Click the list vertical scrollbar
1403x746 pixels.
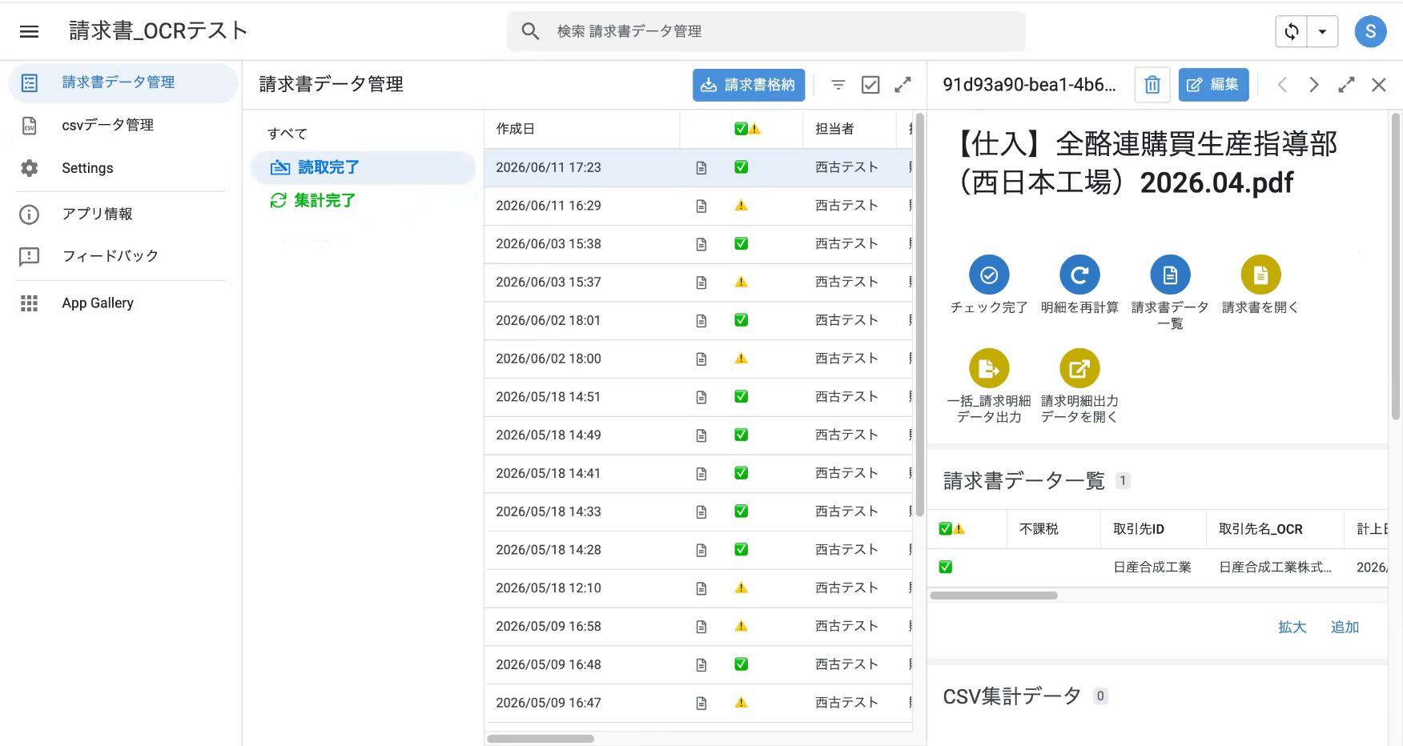[x=919, y=315]
